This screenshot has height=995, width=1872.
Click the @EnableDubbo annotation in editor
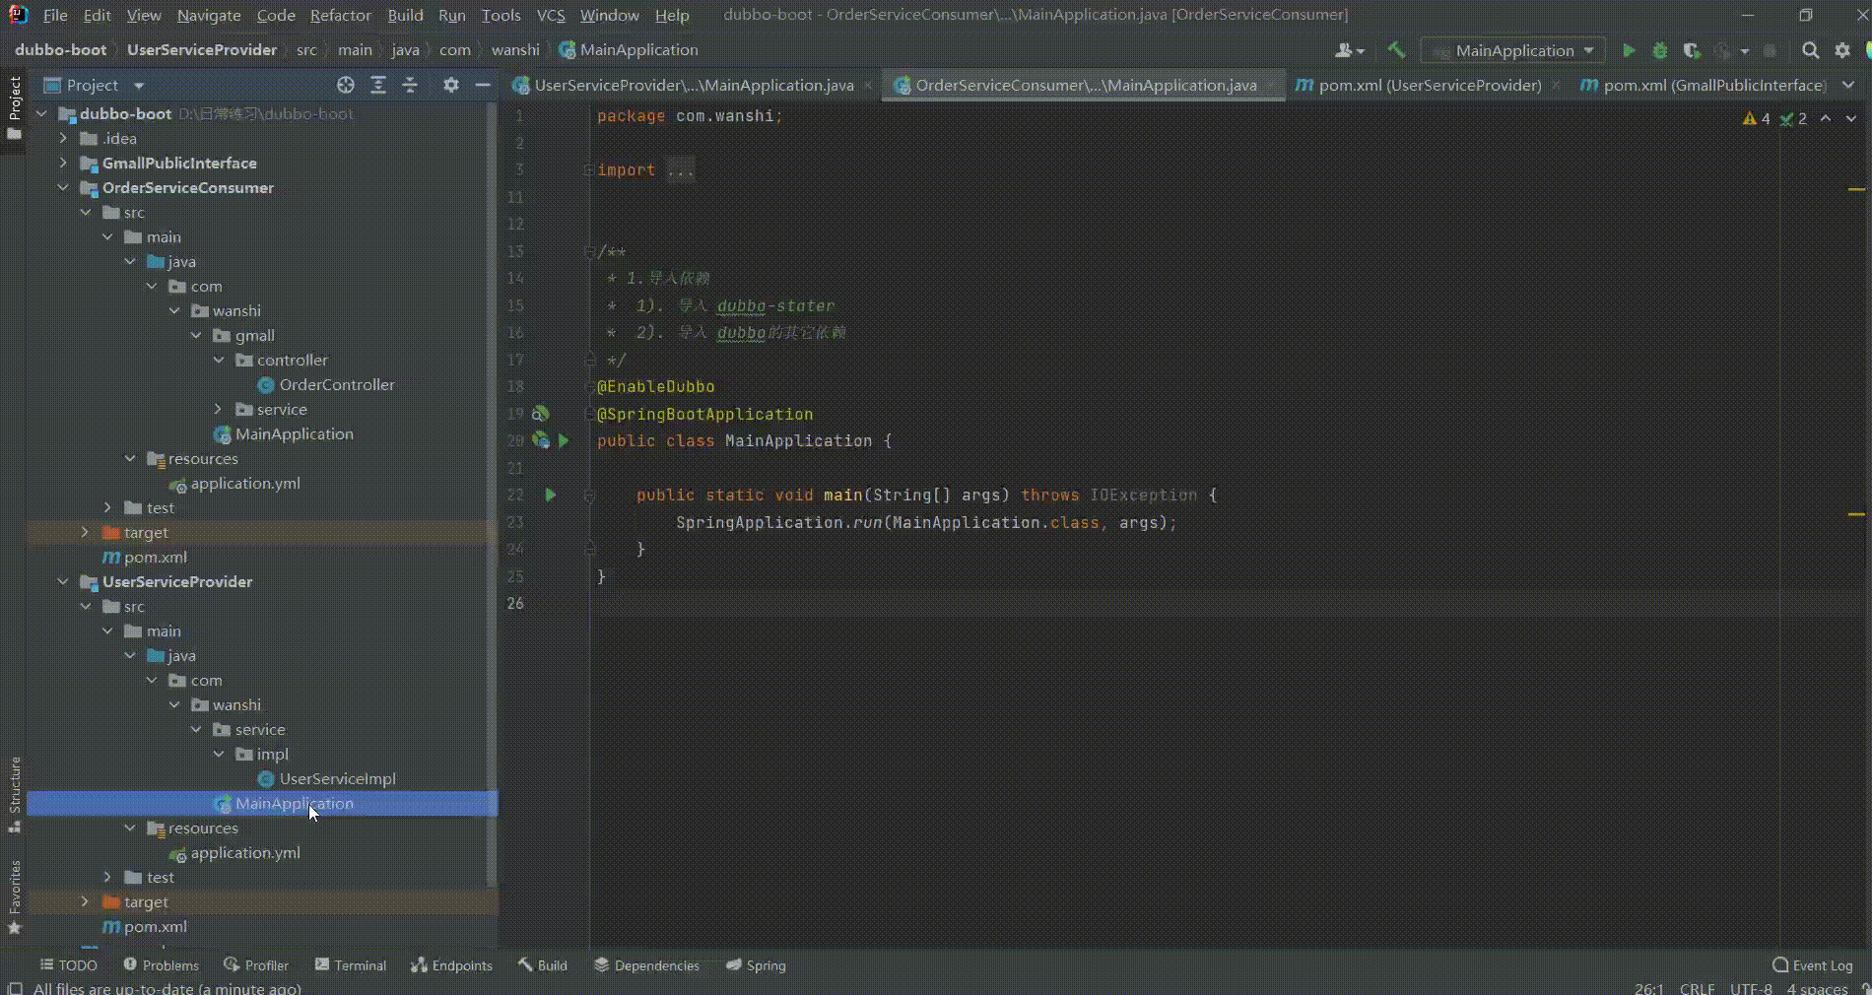click(655, 386)
